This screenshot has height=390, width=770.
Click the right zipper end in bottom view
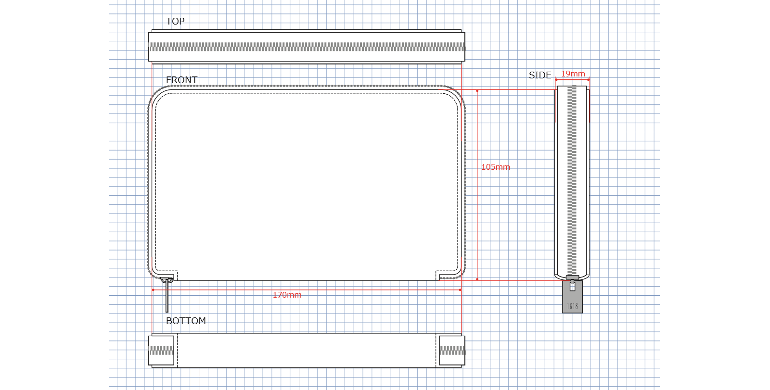point(452,351)
